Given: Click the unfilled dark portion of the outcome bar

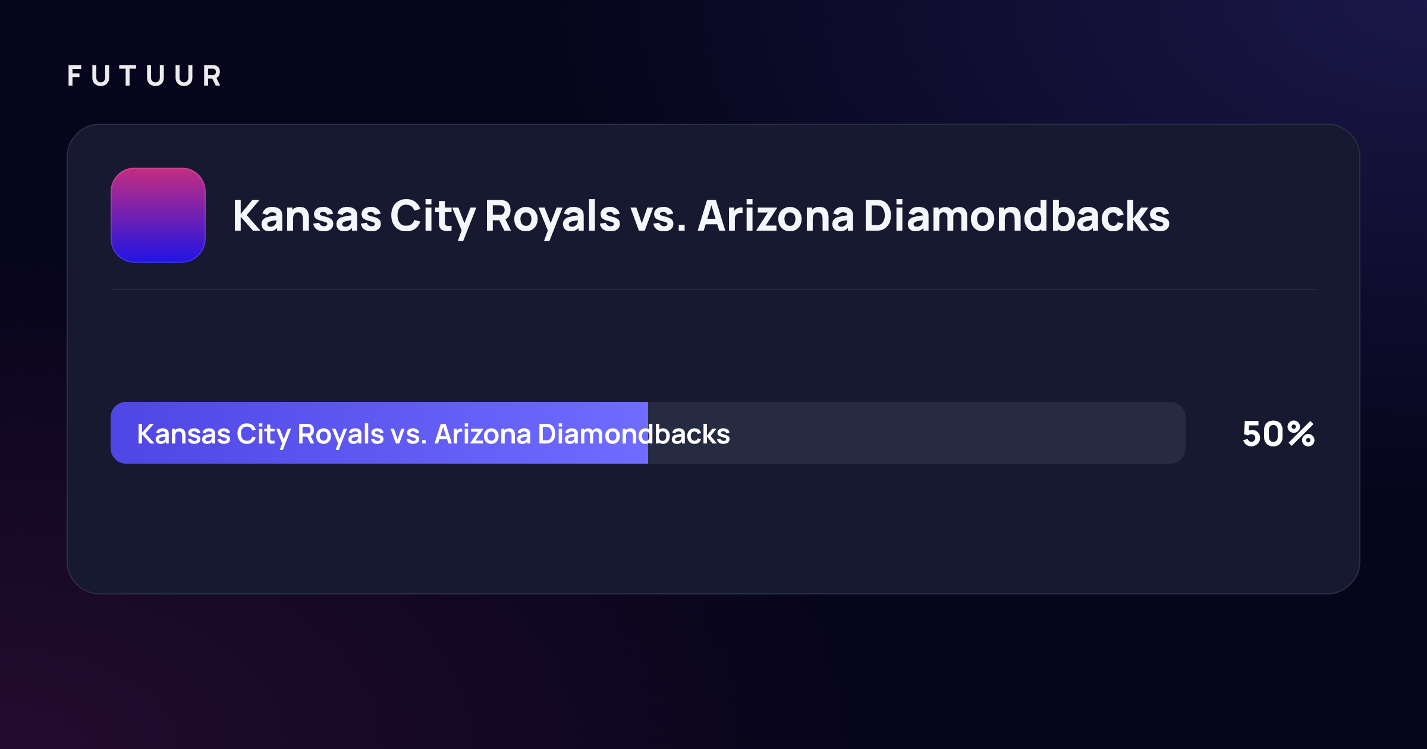Looking at the screenshot, I should click(917, 433).
